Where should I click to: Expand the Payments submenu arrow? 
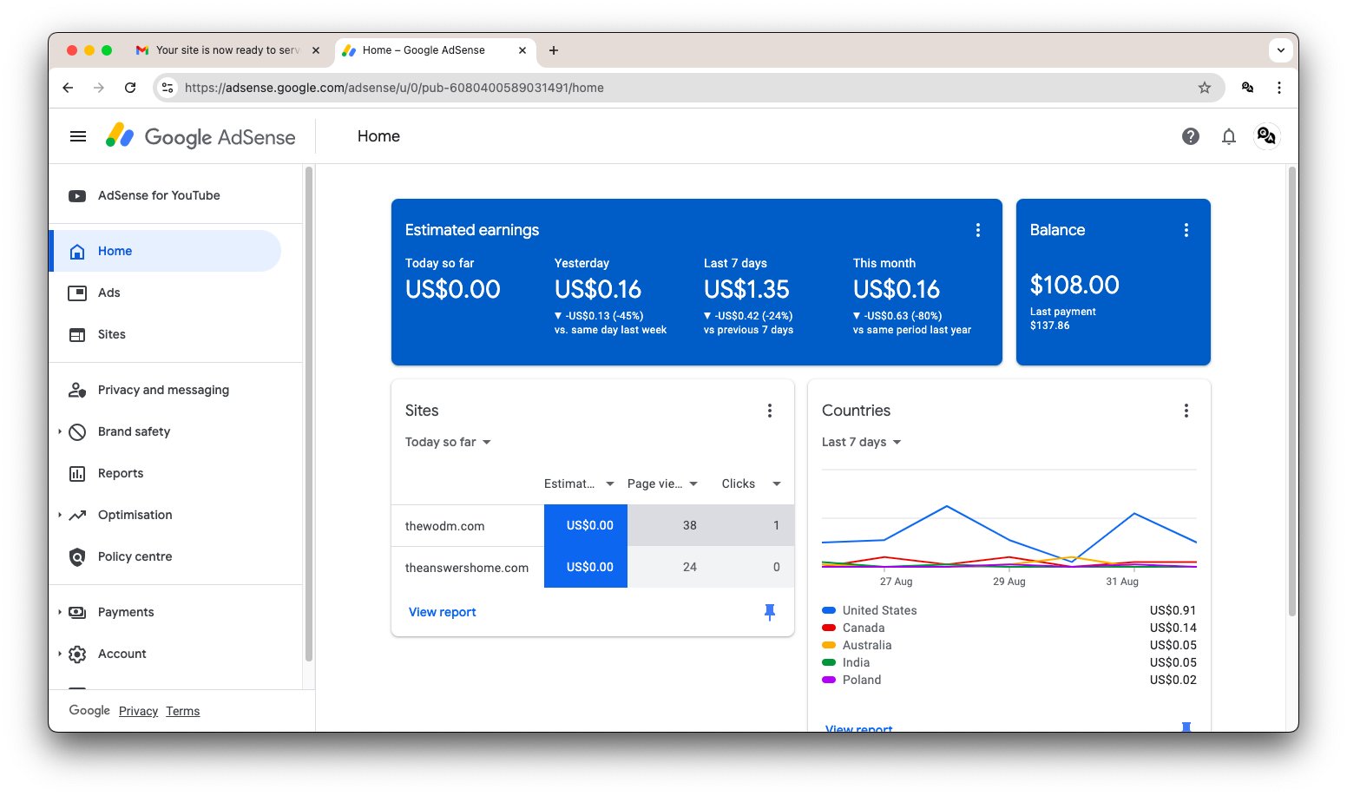click(x=60, y=613)
